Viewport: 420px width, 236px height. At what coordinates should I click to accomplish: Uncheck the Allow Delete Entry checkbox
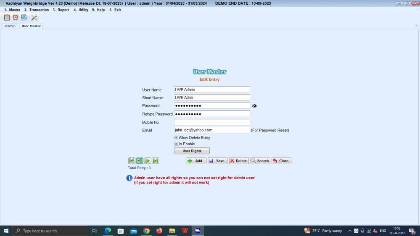coord(176,138)
